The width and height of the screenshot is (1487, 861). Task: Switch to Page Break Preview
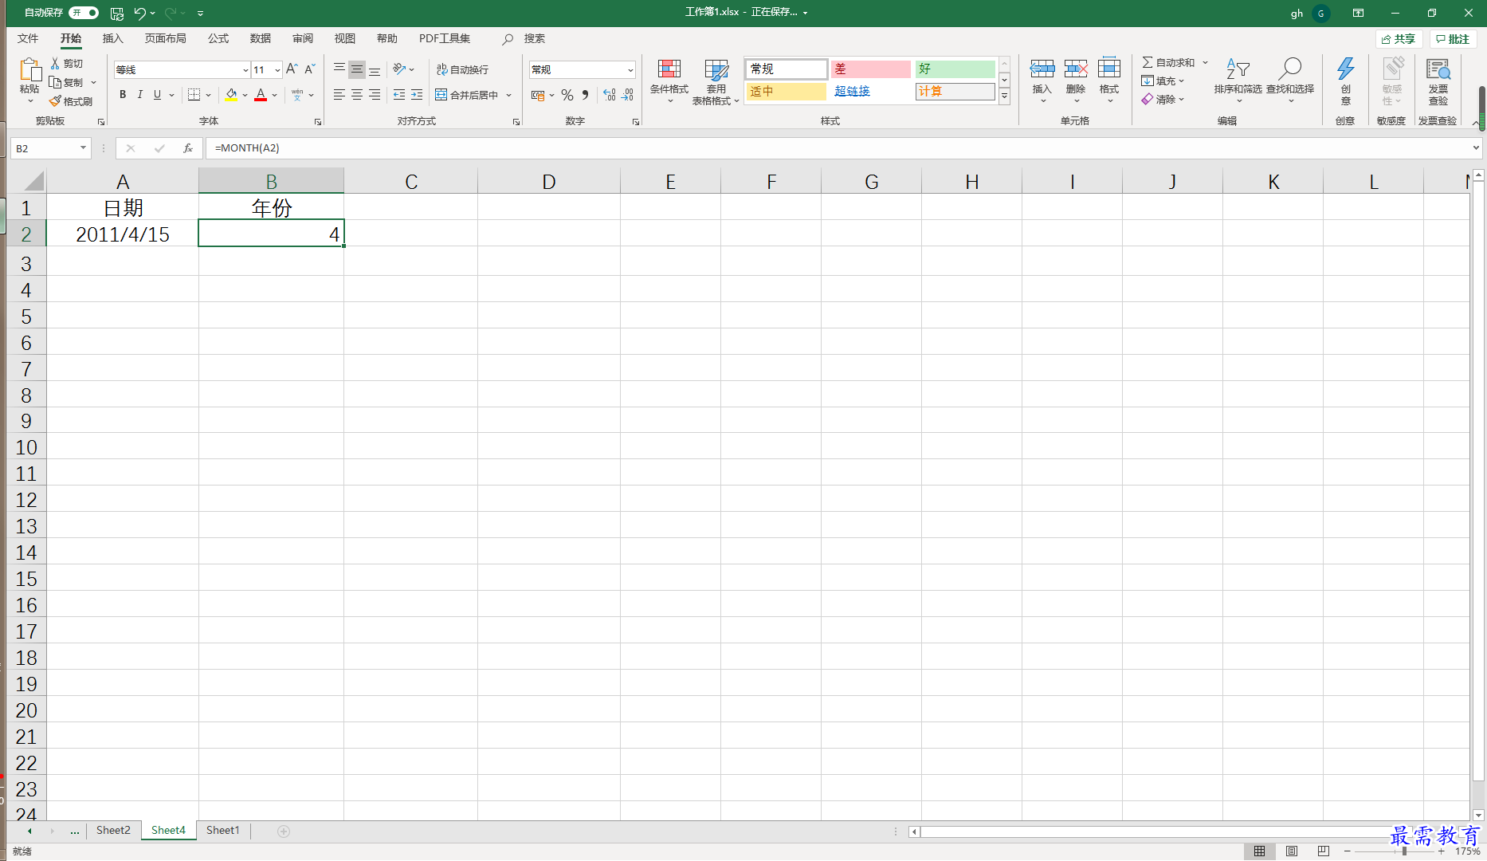coord(1324,851)
